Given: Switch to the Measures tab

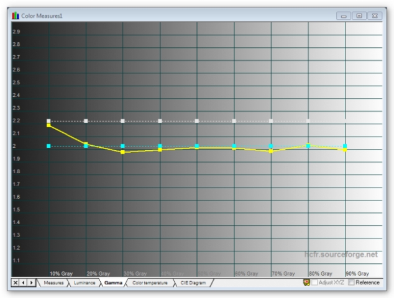Looking at the screenshot, I should 52,283.
